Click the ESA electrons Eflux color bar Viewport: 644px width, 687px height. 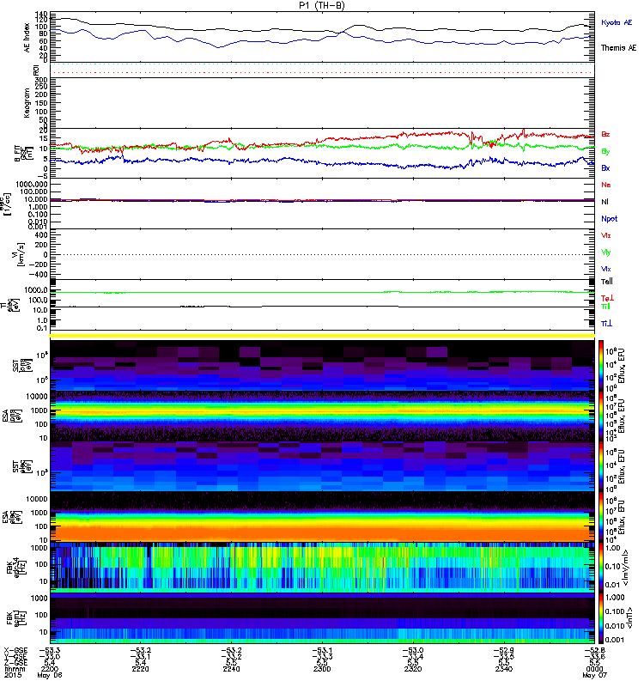(601, 517)
